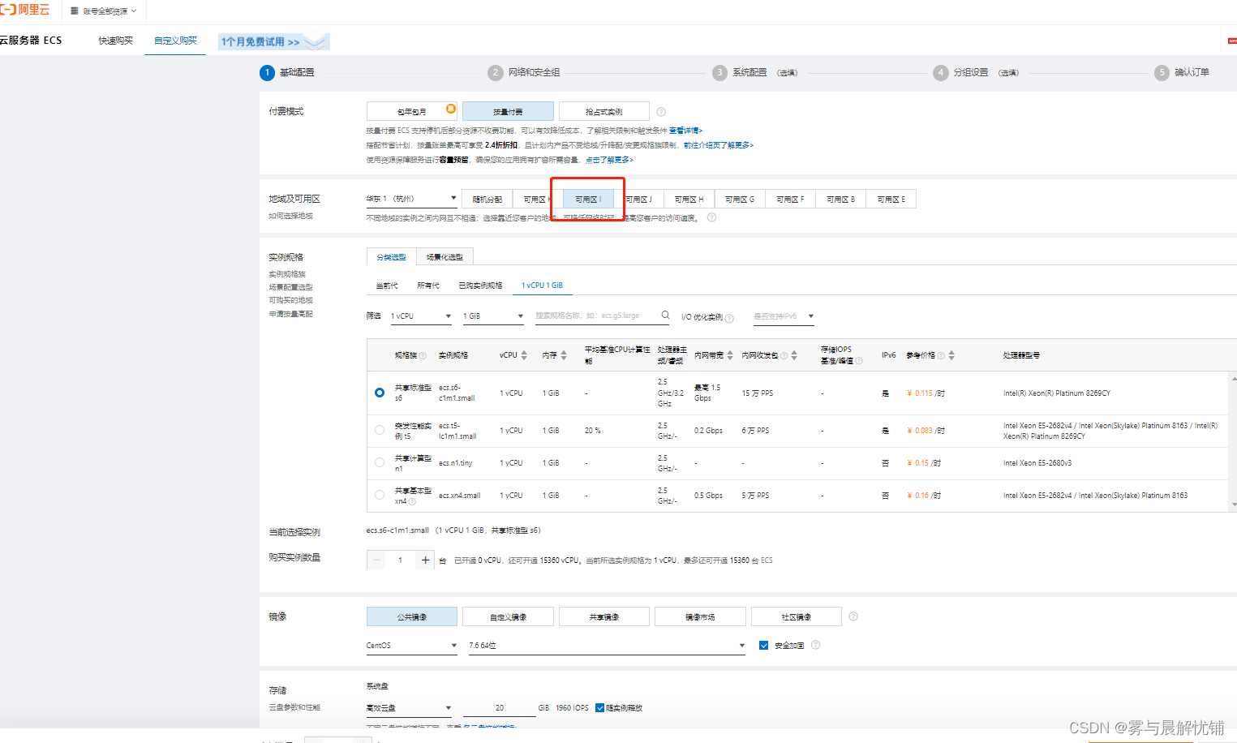Select 随机分配 zone option

point(487,199)
